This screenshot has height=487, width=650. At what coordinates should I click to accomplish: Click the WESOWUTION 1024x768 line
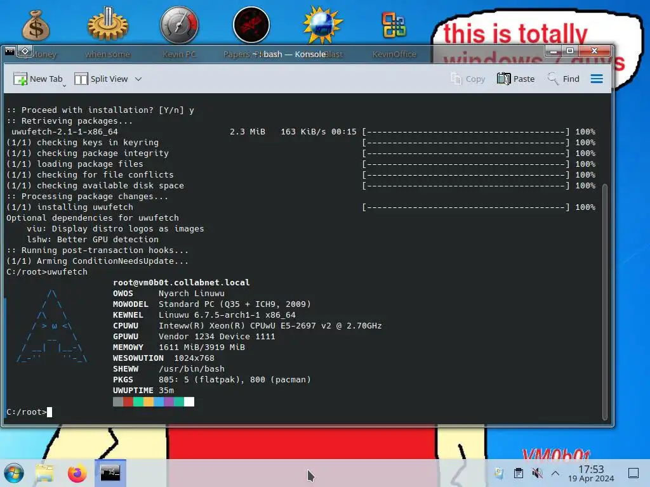click(164, 358)
